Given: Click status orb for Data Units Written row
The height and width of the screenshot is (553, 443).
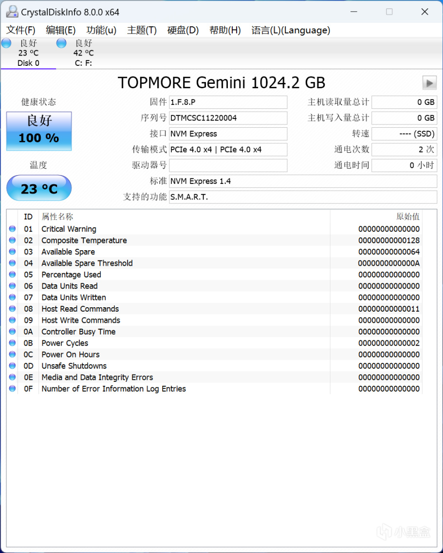Looking at the screenshot, I should click(12, 297).
